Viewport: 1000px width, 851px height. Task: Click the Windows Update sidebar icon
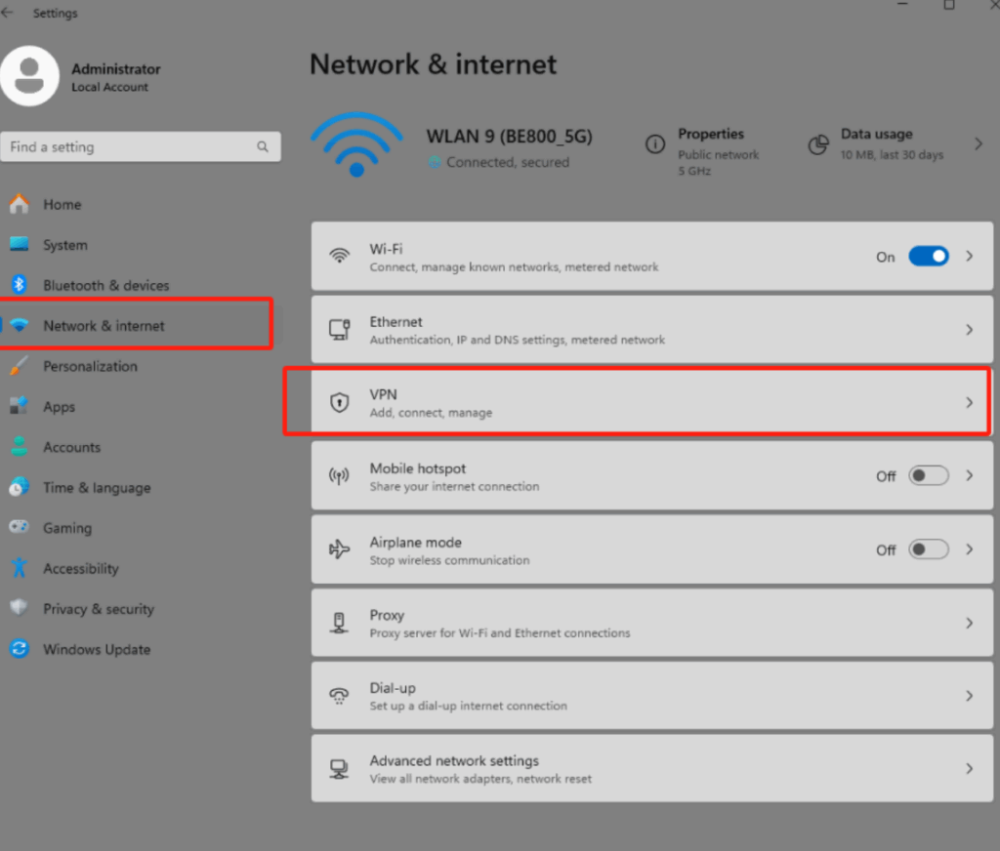click(x=19, y=649)
